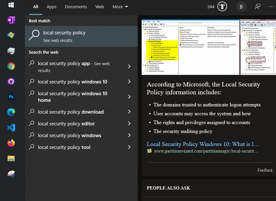Screen dimensions: 276x201
Task: Expand arrow for 'local security policy app'
Action: point(129,66)
